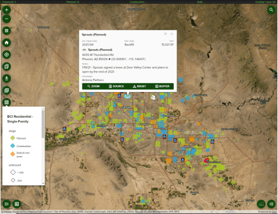The image size is (278, 214).
Task: Click the developer name Arizona Partners
Action: tap(93, 80)
